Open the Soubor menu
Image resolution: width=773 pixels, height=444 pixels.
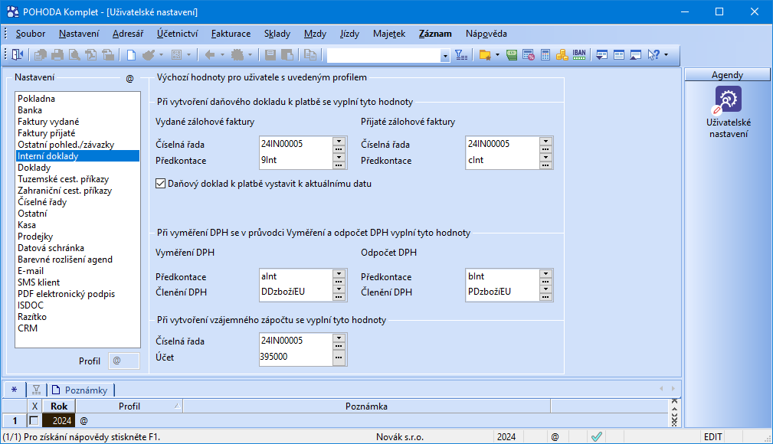coord(31,34)
